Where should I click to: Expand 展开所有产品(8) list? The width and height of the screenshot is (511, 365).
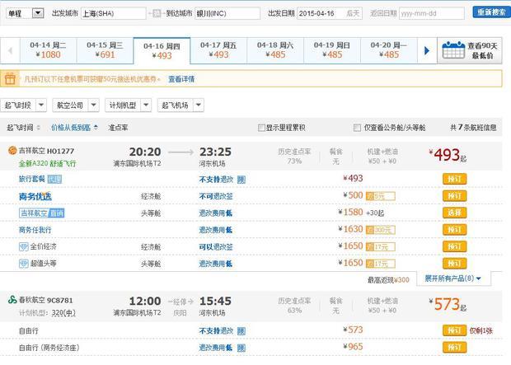point(452,278)
